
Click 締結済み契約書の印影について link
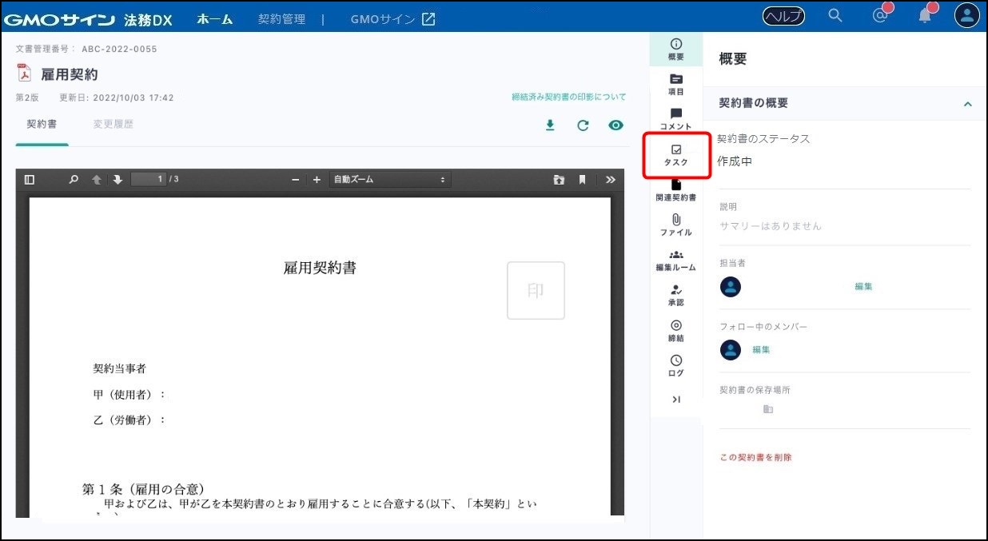[568, 97]
